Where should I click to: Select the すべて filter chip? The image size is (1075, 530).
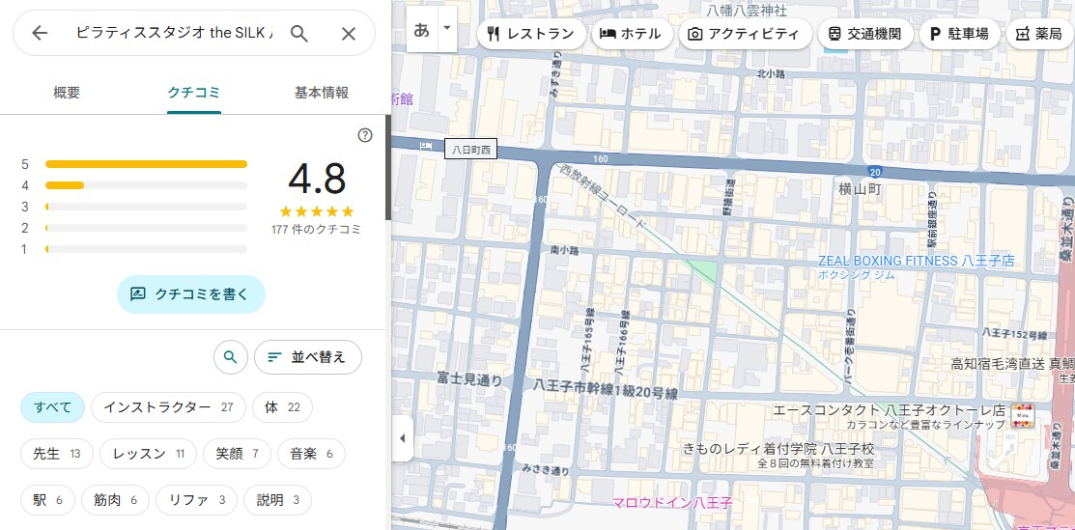click(53, 407)
